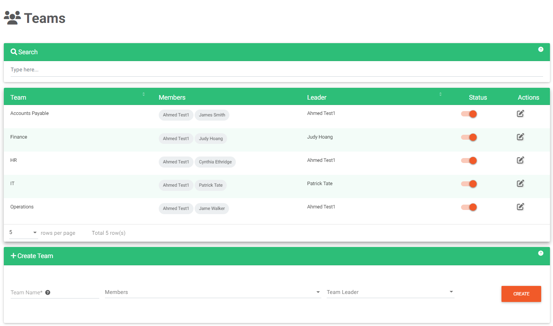Edit the Finance team
553x326 pixels.
click(x=520, y=137)
